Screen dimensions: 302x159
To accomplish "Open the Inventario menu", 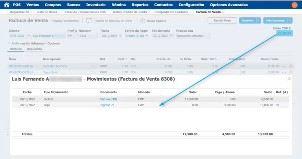I will pos(96,5).
